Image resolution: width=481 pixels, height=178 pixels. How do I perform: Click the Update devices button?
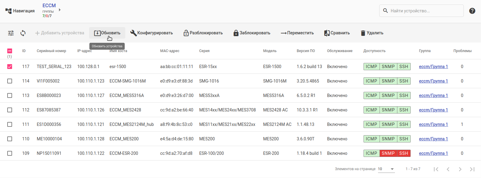(107, 33)
